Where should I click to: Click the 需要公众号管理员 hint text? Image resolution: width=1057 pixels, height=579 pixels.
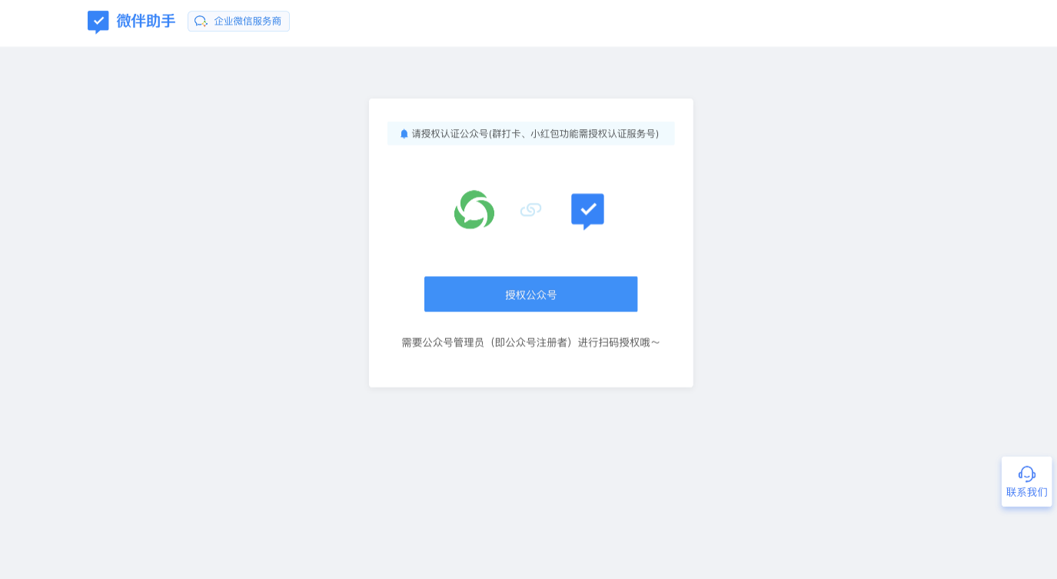pyautogui.click(x=530, y=342)
